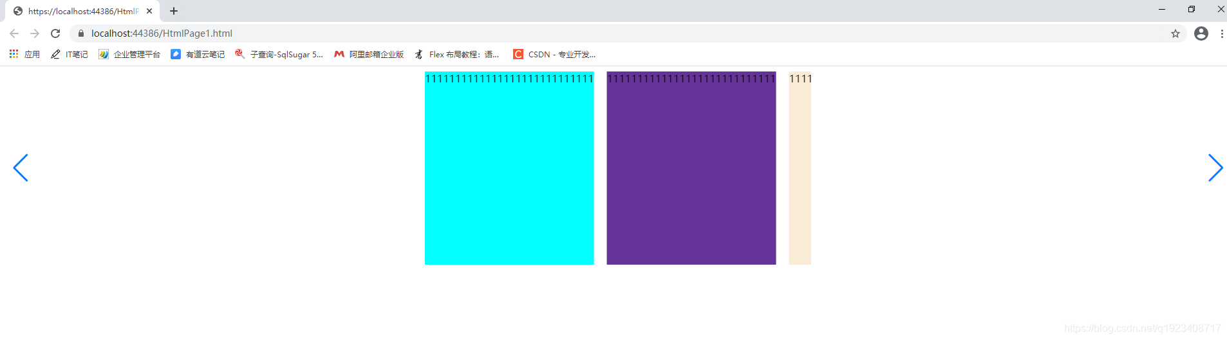Image resolution: width=1227 pixels, height=340 pixels.
Task: Click the lock icon in address bar
Action: coord(81,33)
